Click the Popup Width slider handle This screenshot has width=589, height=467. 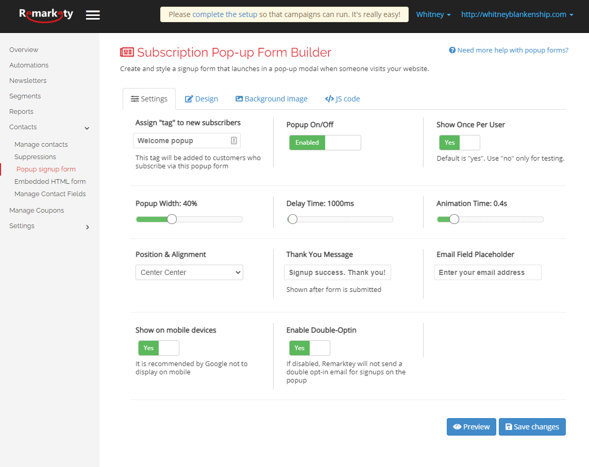(172, 219)
